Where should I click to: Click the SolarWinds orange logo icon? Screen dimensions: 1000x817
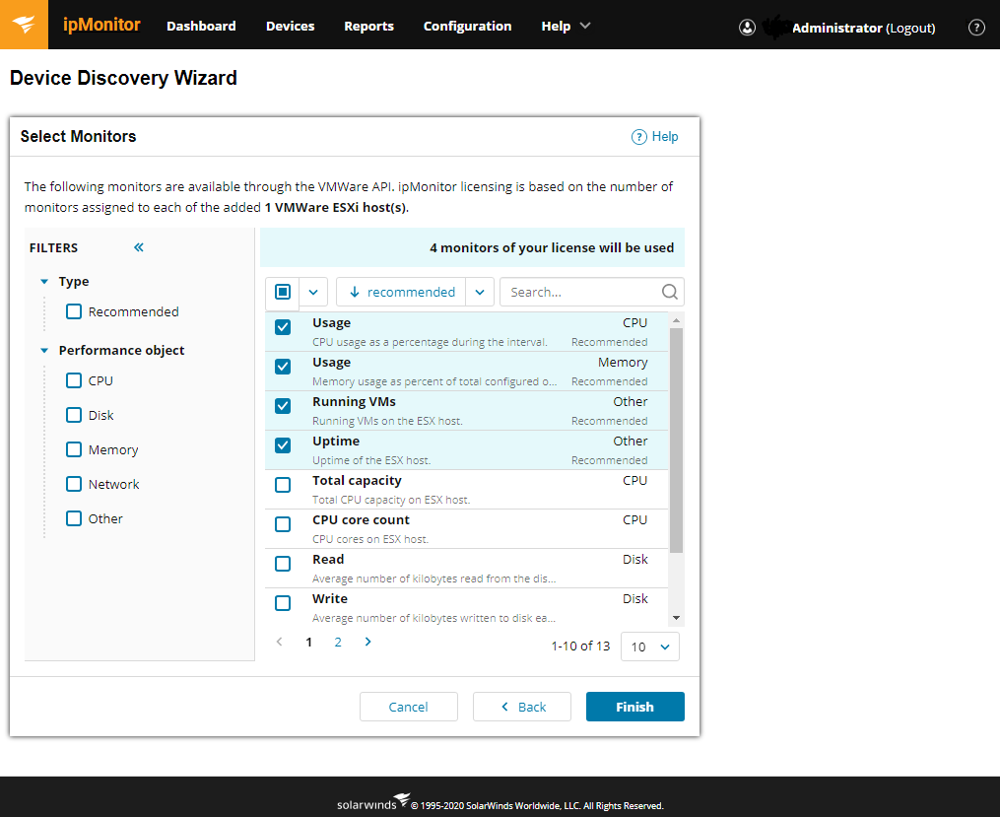click(24, 25)
